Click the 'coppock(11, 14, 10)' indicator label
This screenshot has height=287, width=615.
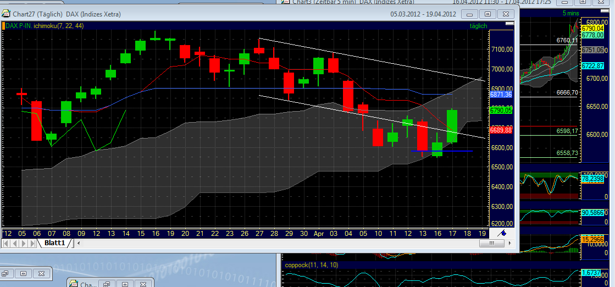[312, 265]
